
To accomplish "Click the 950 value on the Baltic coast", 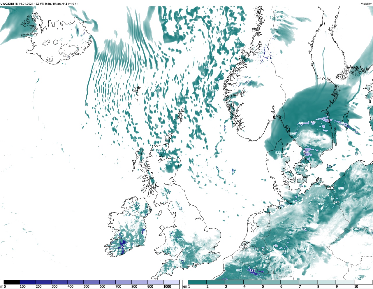I will (318, 185).
